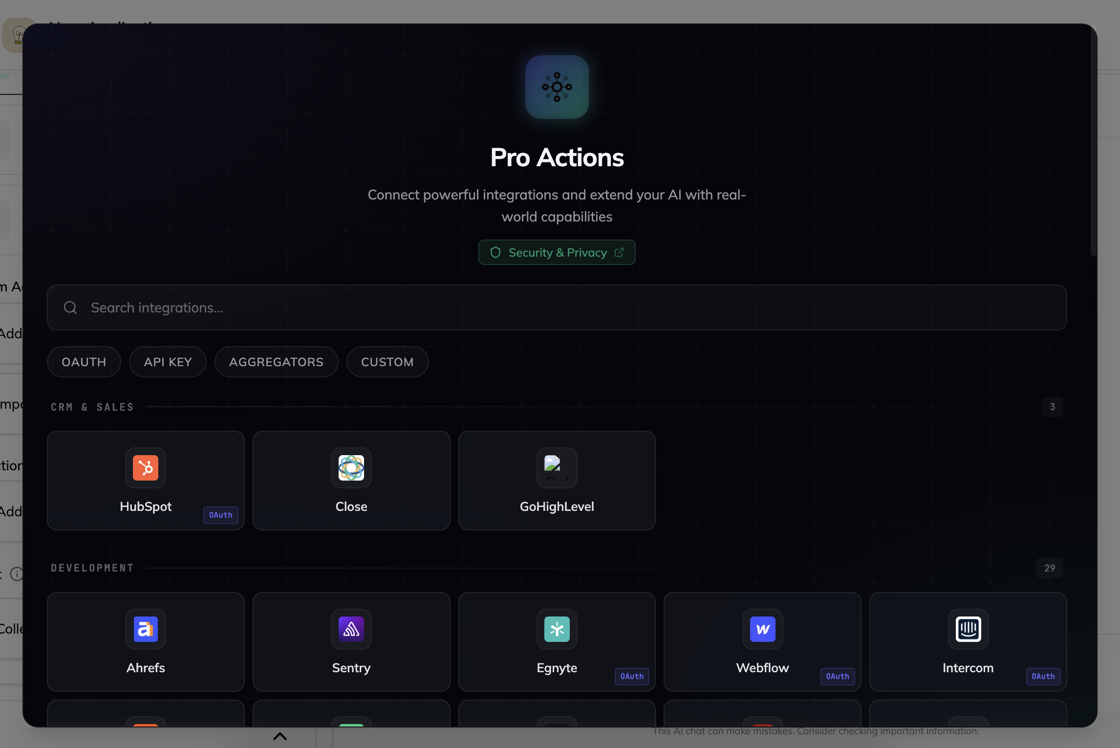This screenshot has height=748, width=1120.
Task: Click the Webflow integration icon
Action: point(762,629)
